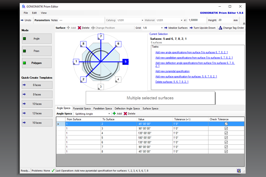Create 16 faces template
Viewport: 266px width, 177px height.
tap(37, 123)
